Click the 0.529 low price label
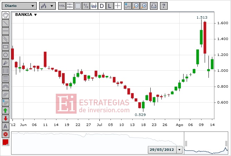This screenshot has height=156, width=231. (x=140, y=115)
